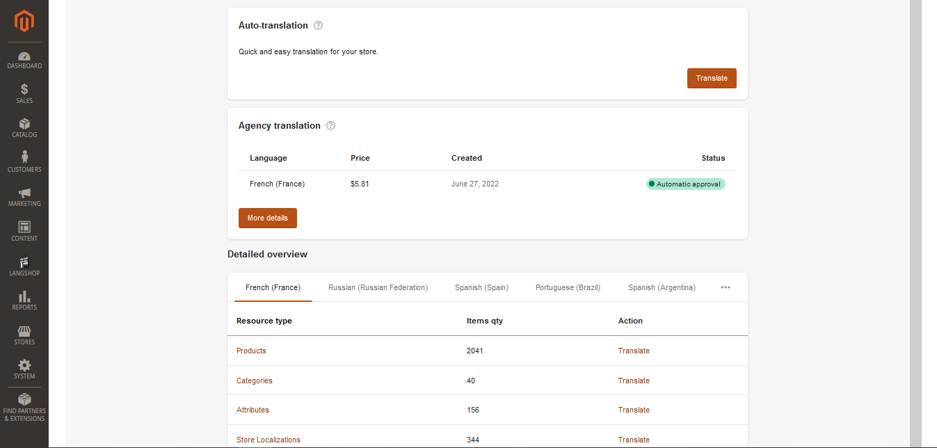Open the Products resource link
This screenshot has width=937, height=448.
(251, 351)
